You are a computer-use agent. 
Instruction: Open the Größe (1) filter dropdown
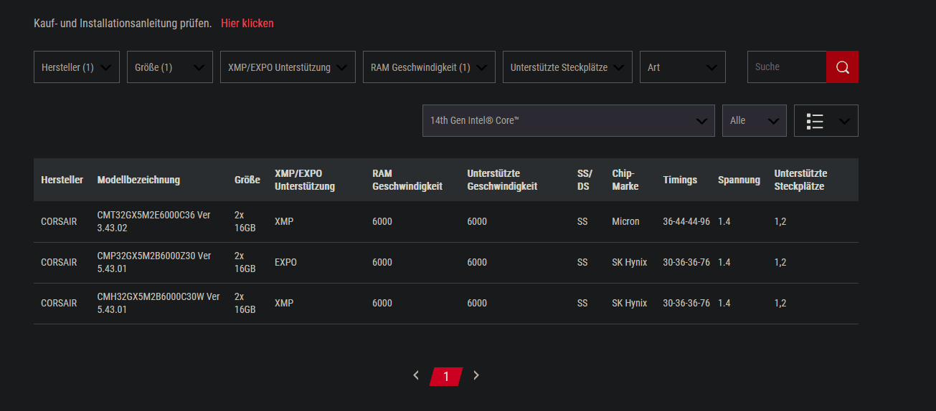click(x=170, y=67)
